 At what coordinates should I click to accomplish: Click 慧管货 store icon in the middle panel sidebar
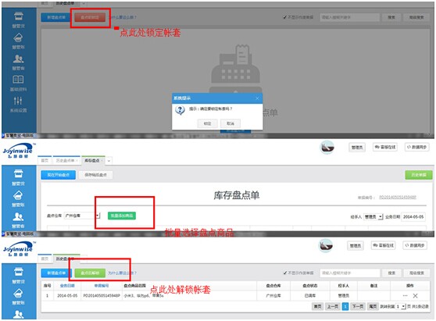(x=18, y=173)
